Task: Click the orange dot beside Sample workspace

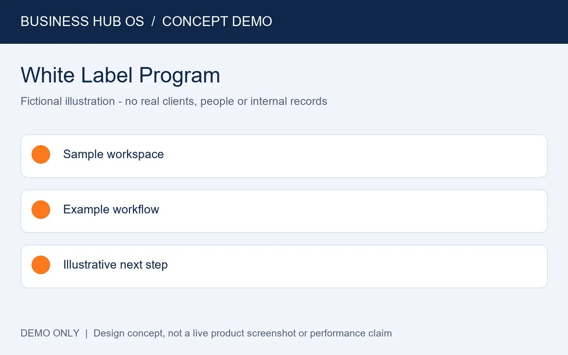Action: (x=41, y=154)
